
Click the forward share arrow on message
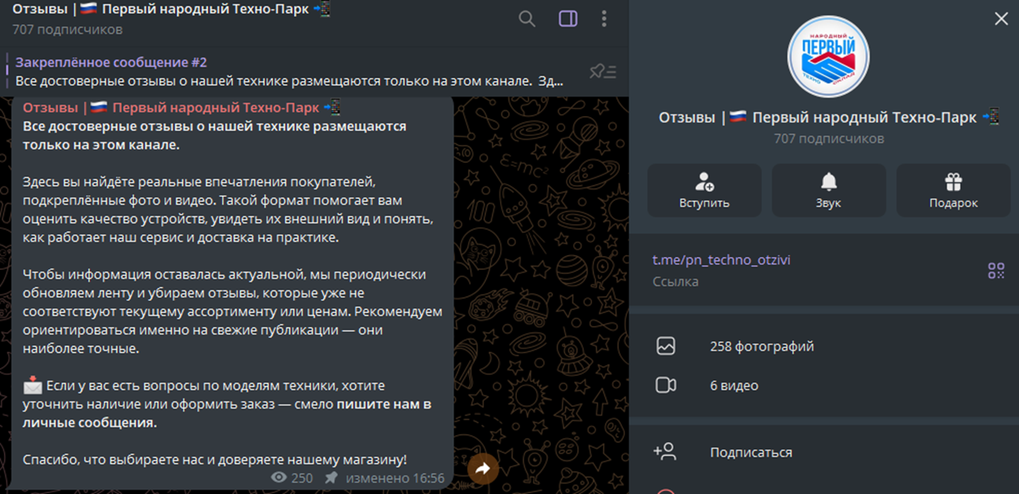[x=483, y=468]
